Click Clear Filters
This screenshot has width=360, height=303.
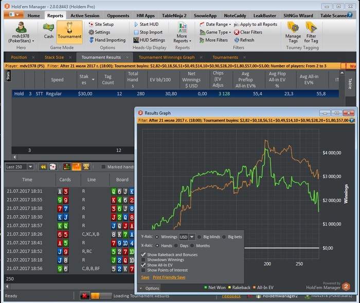click(x=248, y=32)
